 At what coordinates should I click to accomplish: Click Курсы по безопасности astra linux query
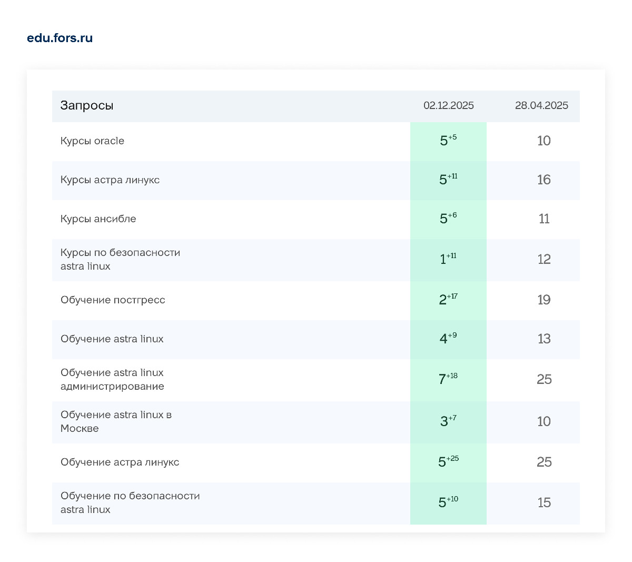pyautogui.click(x=120, y=259)
